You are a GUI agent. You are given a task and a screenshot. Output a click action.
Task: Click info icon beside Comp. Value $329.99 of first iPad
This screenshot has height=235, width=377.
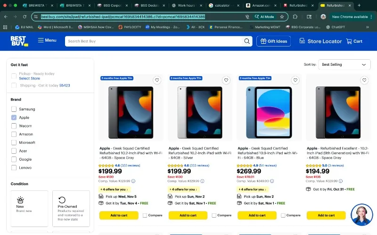point(133,181)
